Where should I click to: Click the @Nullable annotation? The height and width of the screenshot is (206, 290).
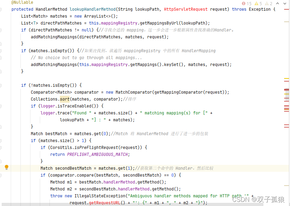(22, 2)
